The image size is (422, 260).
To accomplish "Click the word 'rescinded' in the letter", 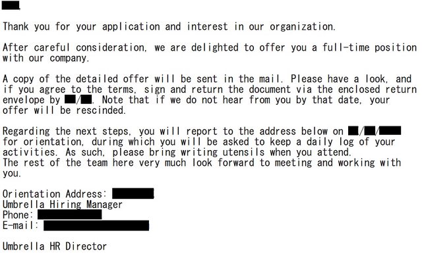I will click(x=101, y=111).
